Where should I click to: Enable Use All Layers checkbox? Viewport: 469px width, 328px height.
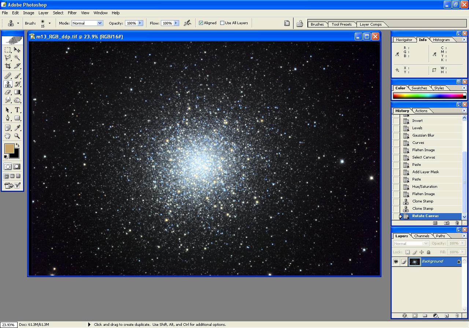(x=222, y=23)
